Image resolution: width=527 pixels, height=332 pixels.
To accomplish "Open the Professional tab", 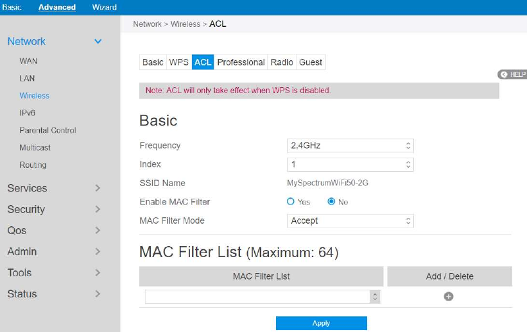I will [x=241, y=62].
